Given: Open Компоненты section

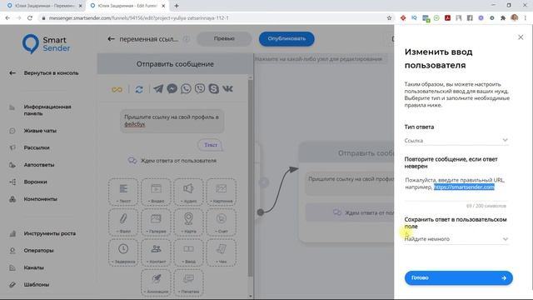Looking at the screenshot, I should coord(40,199).
